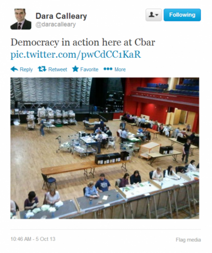Open the @daracalleary handle
212x253 pixels.
[56, 24]
